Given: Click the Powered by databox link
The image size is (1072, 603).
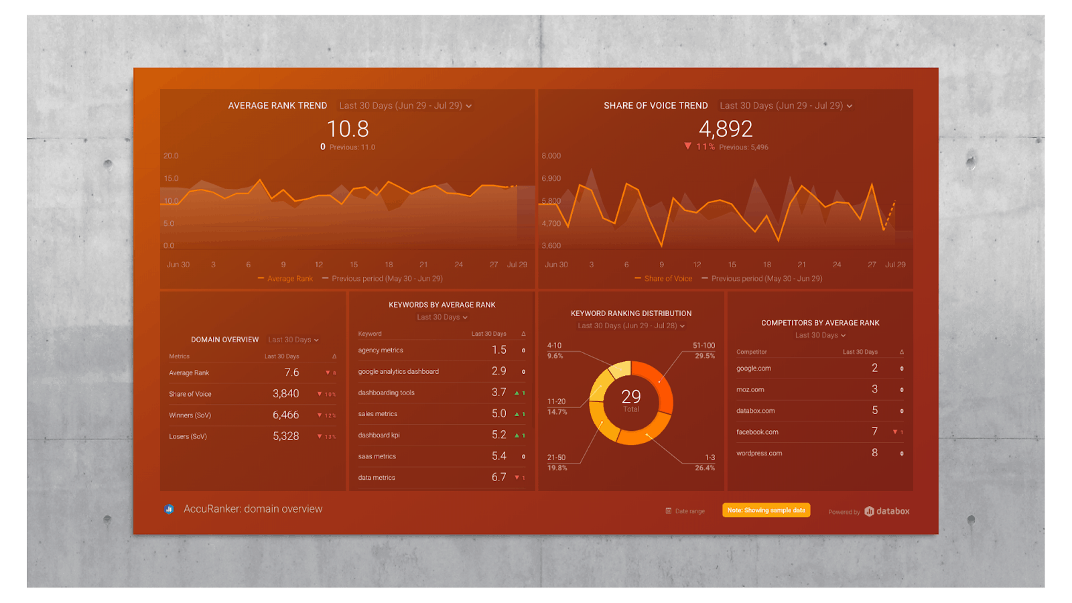Looking at the screenshot, I should [869, 511].
